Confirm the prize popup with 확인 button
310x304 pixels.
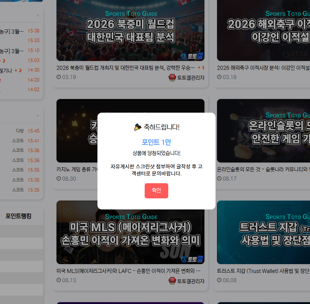(156, 191)
